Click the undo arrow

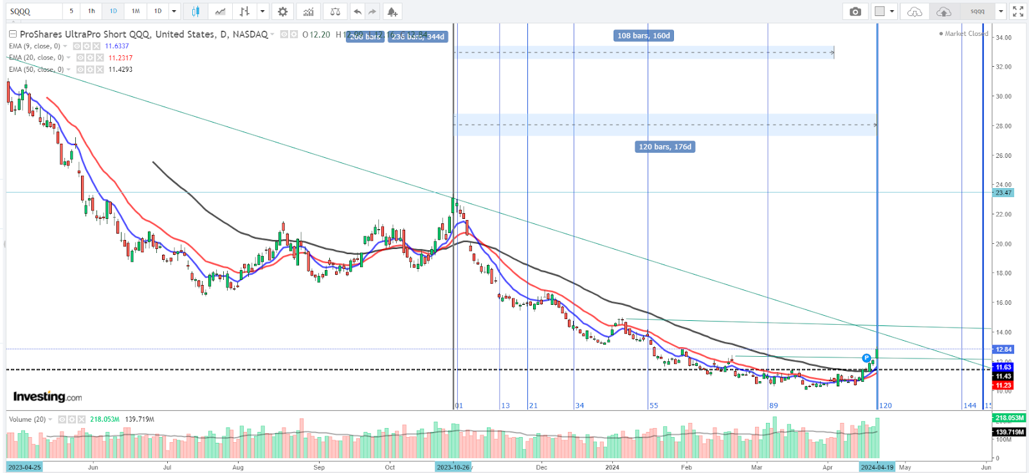click(x=358, y=12)
